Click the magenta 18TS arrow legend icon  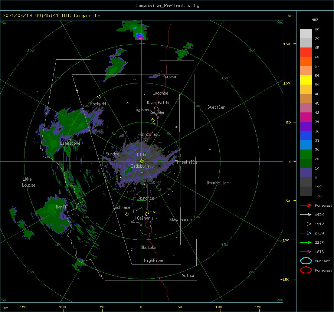tap(306, 252)
